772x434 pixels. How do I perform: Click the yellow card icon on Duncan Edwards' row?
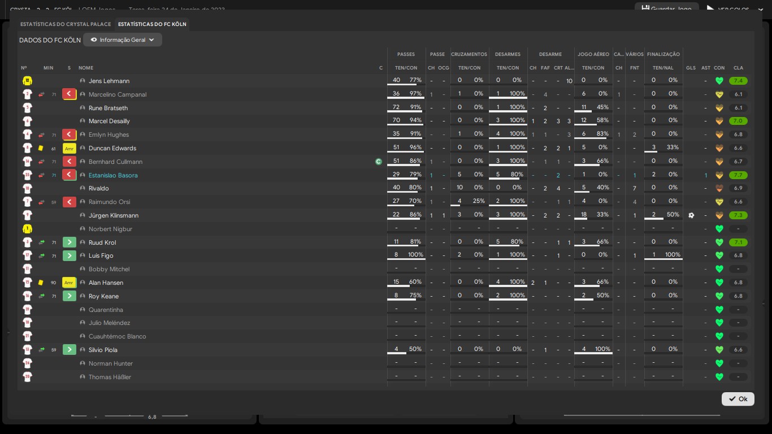coord(41,148)
